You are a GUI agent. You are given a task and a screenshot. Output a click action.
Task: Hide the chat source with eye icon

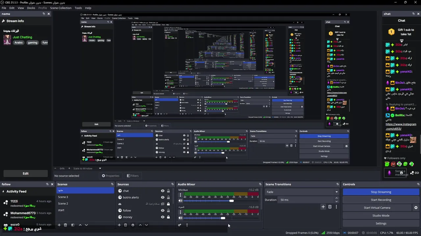click(162, 191)
